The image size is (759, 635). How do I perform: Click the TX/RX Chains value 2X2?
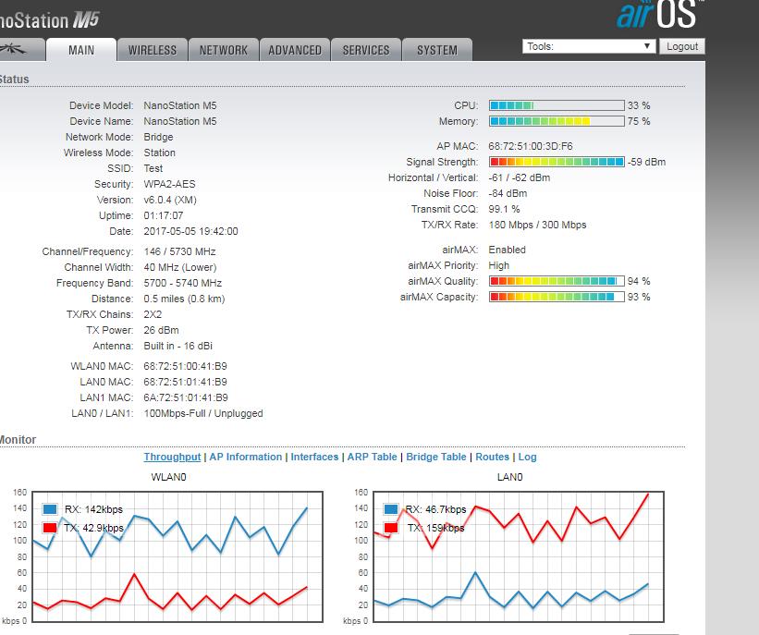click(153, 314)
